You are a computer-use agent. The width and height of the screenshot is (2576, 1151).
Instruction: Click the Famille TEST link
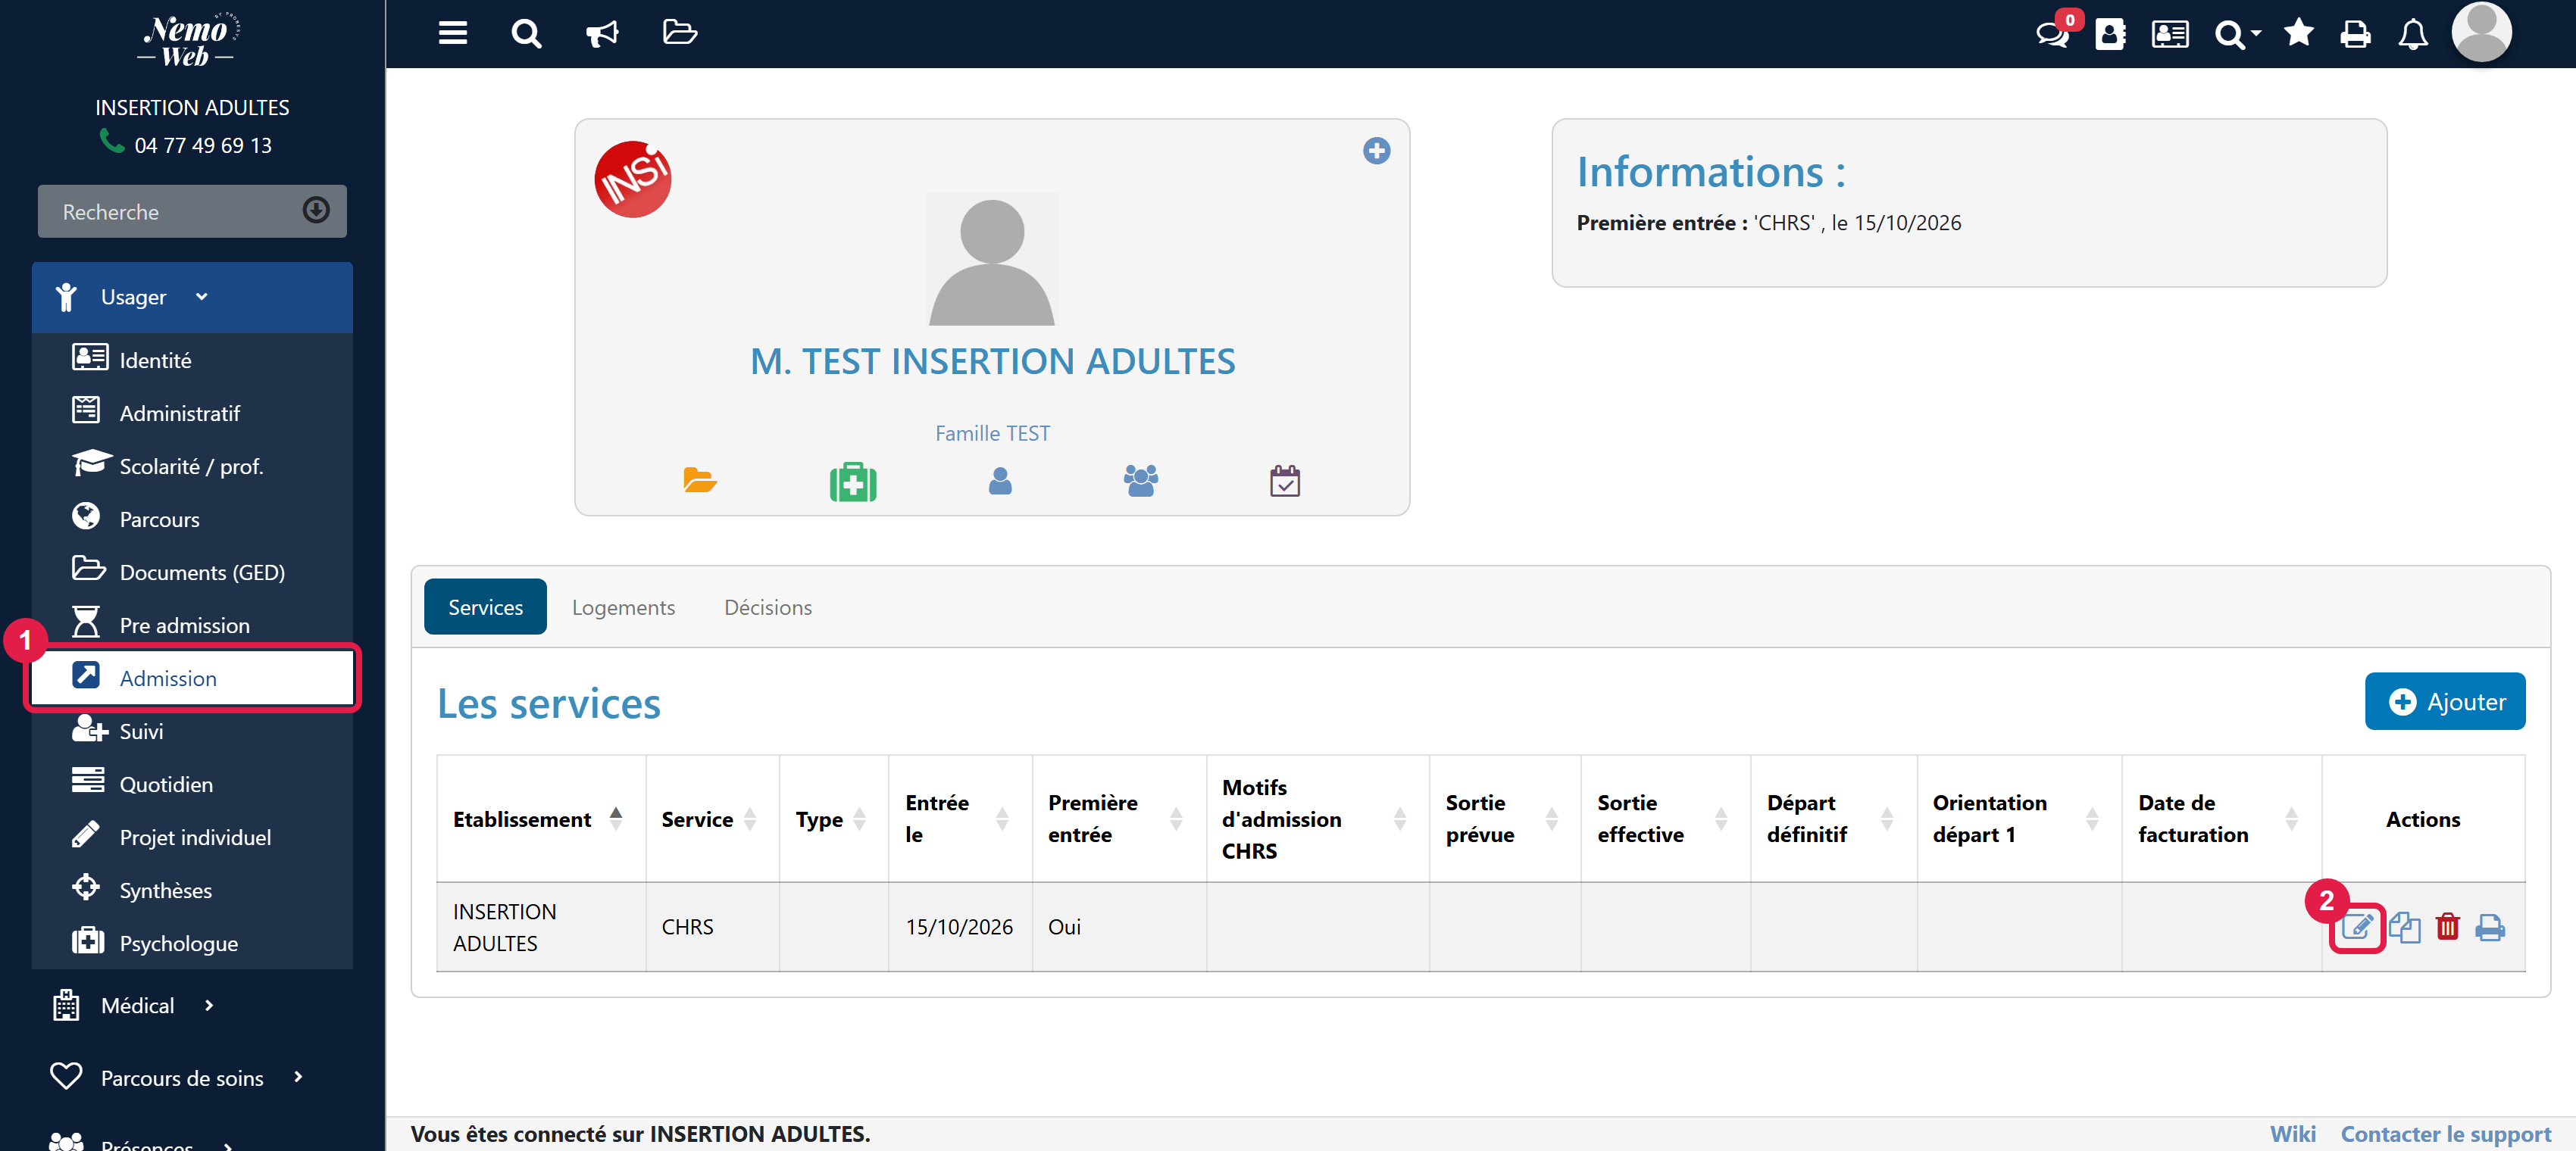[992, 434]
